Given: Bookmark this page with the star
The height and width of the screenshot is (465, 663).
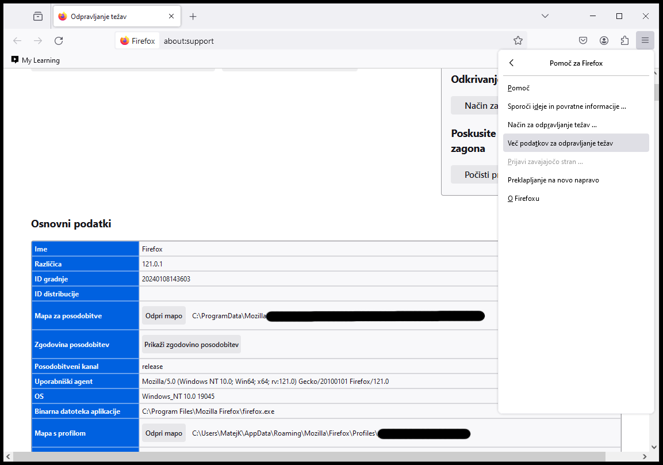Looking at the screenshot, I should 518,41.
